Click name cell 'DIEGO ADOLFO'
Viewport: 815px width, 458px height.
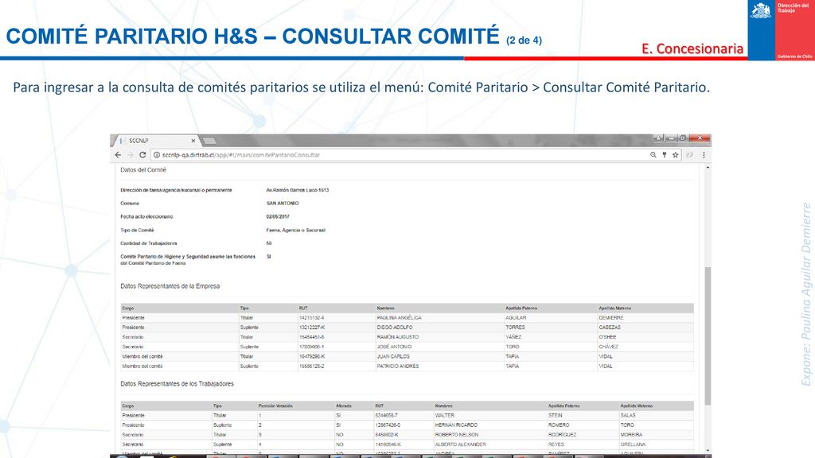point(395,328)
